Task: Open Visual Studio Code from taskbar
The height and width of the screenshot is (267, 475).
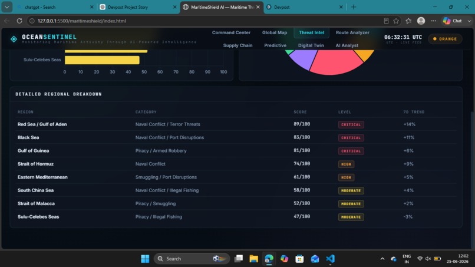Action: (x=330, y=259)
